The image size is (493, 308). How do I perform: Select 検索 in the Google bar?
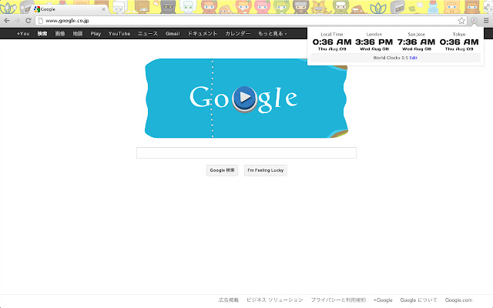point(42,34)
